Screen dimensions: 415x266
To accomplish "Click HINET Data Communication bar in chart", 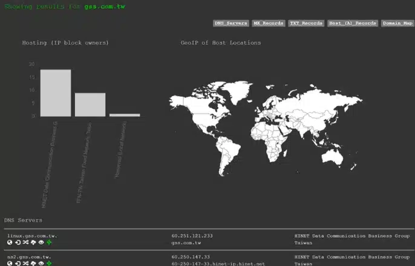I will (56, 93).
